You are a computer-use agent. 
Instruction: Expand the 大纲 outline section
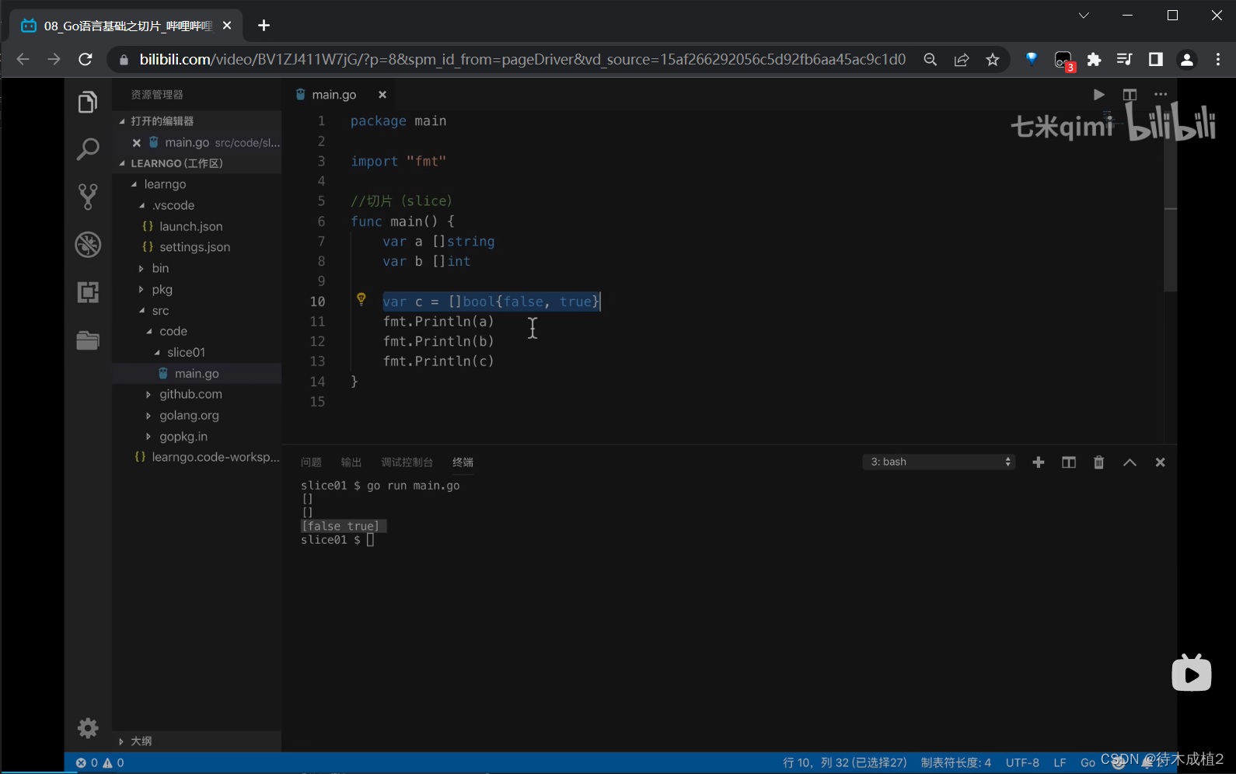[x=121, y=741]
